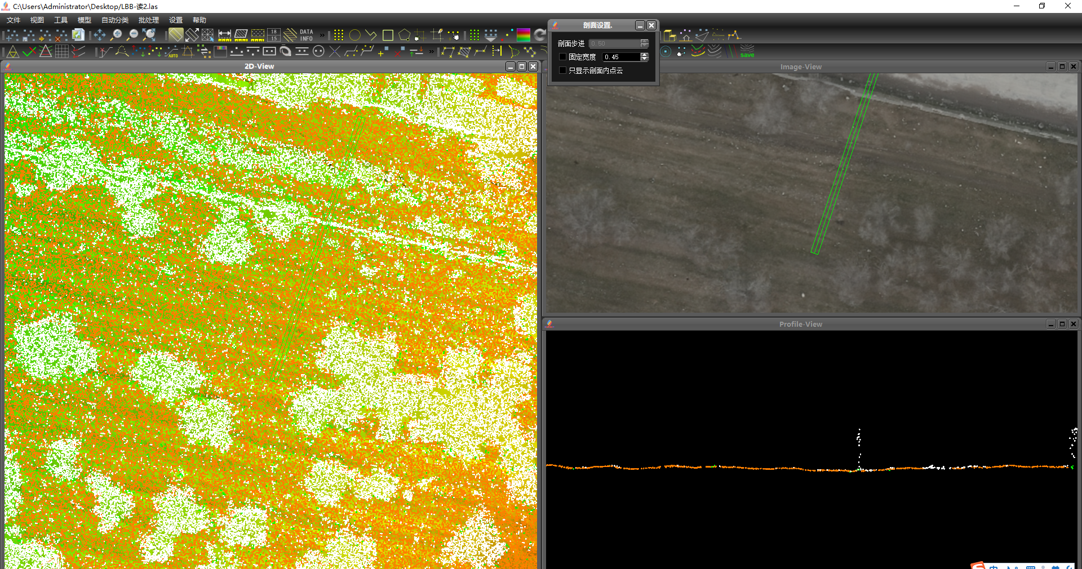Select the pentagon polygon selection tool
This screenshot has height=569, width=1082.
[404, 35]
